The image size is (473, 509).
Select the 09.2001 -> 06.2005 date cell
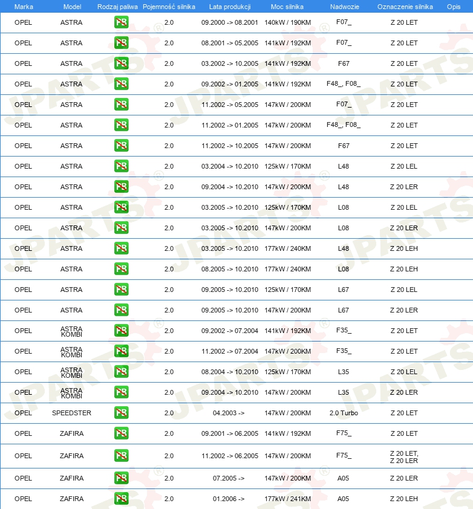230,433
